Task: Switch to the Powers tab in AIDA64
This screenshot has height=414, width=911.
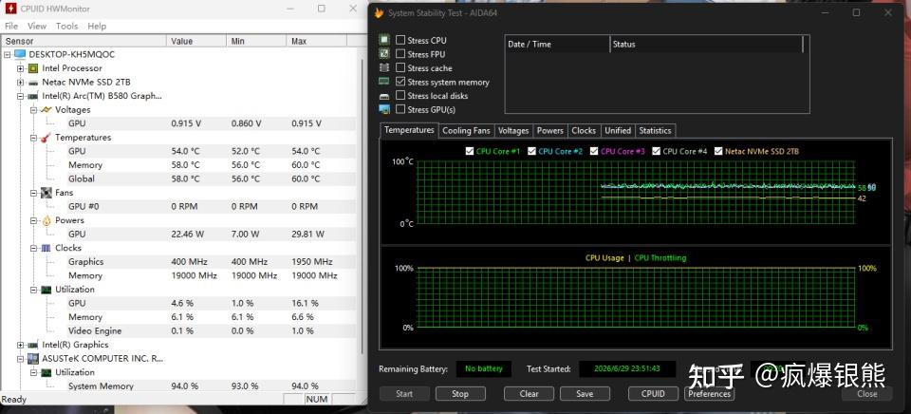Action: pyautogui.click(x=550, y=131)
